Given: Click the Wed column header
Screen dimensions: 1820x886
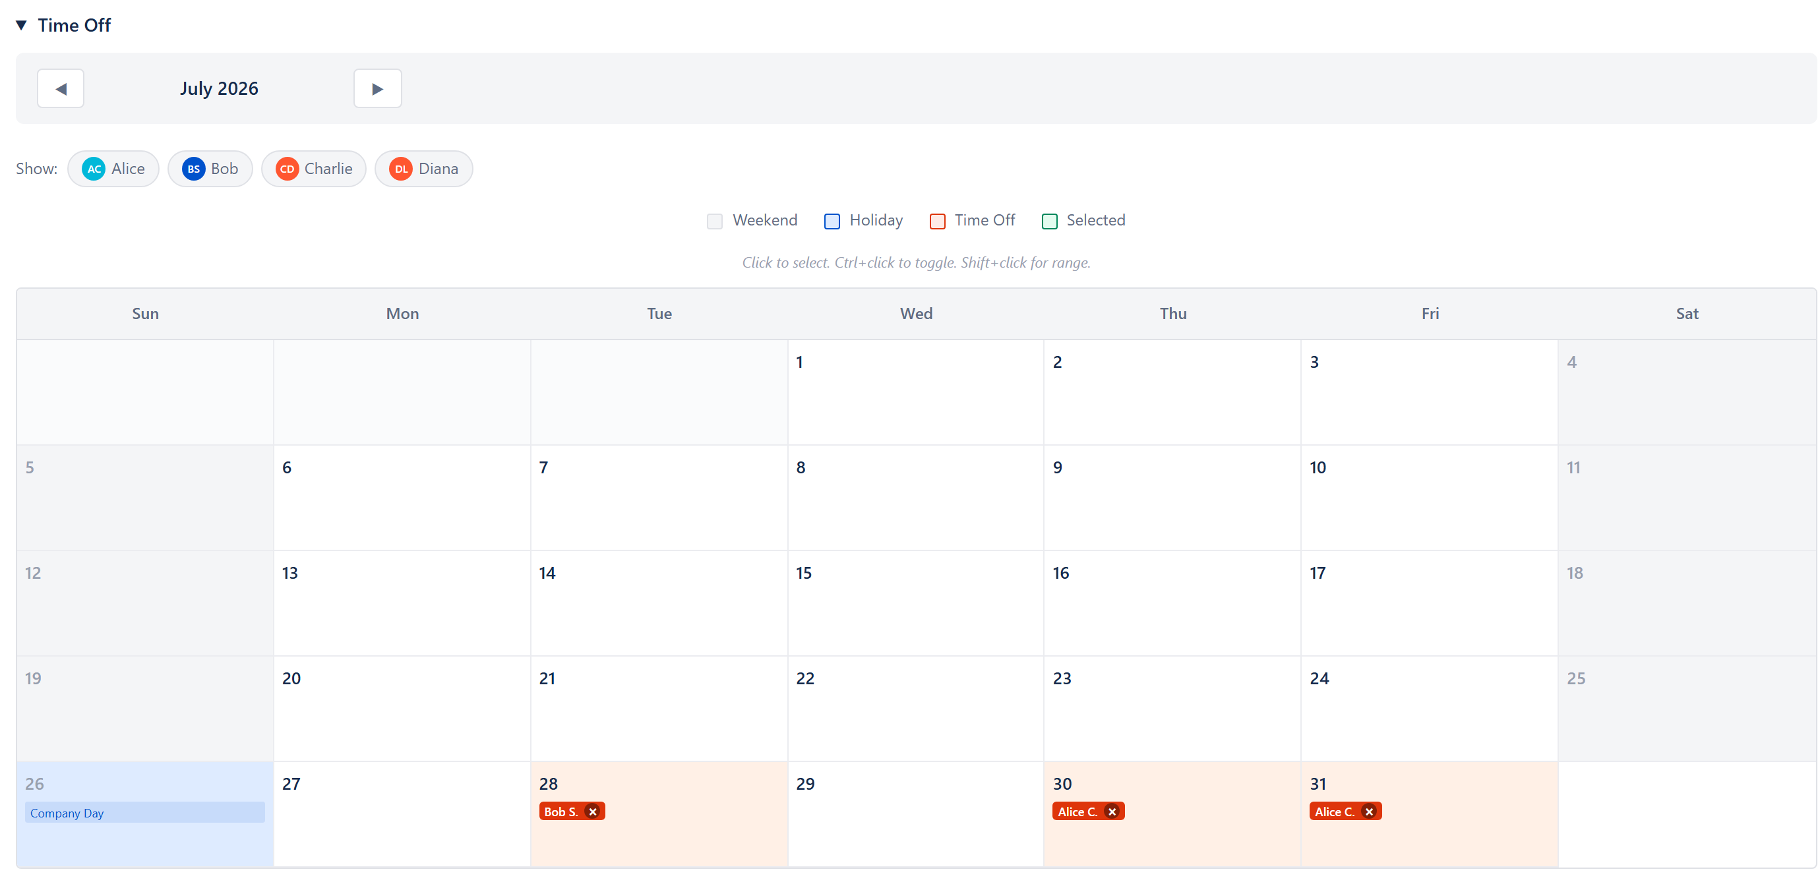Looking at the screenshot, I should (x=916, y=314).
